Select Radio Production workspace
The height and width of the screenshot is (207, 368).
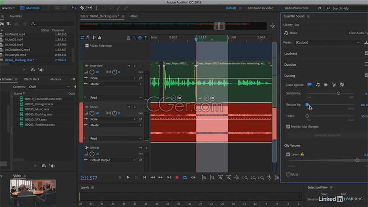(x=296, y=8)
